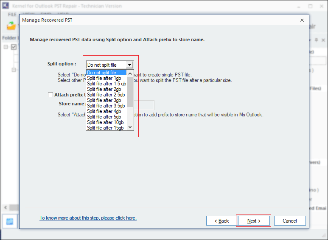The height and width of the screenshot is (240, 328).
Task: Cancel the Manage Recovered PST dialog
Action: [290, 221]
